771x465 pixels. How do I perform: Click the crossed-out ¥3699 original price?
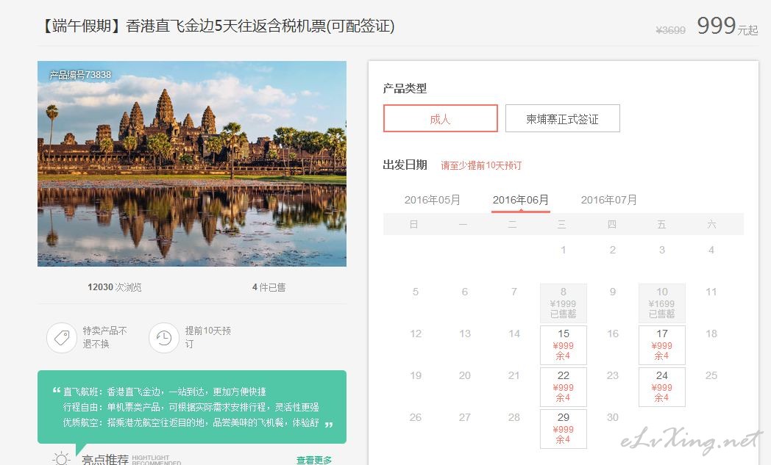point(670,30)
